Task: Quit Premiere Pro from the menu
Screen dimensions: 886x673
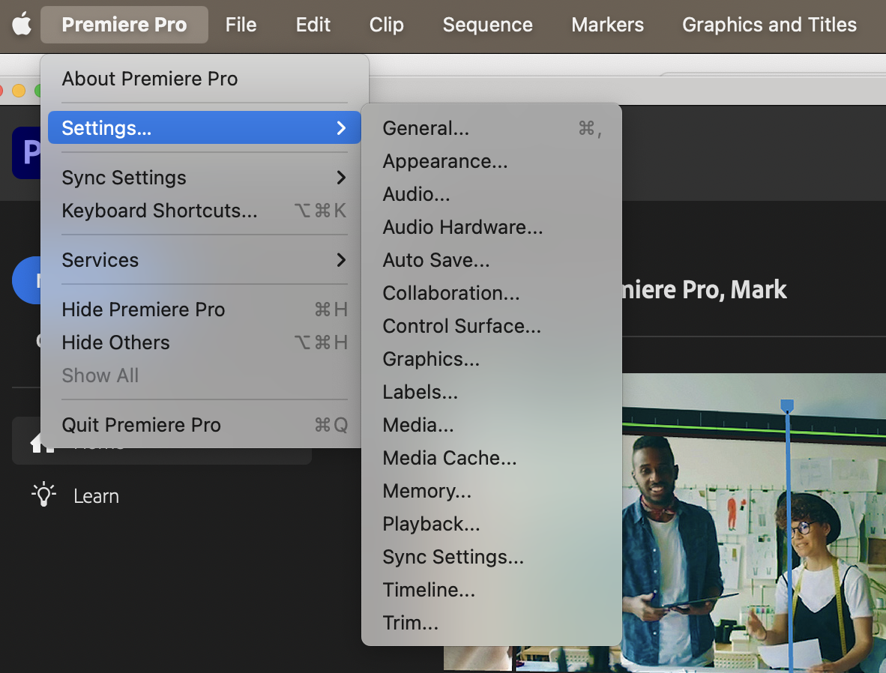Action: click(141, 425)
